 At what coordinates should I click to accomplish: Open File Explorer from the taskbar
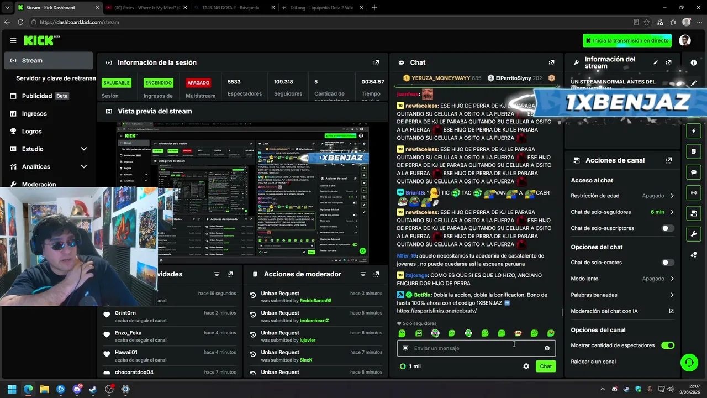coord(44,389)
